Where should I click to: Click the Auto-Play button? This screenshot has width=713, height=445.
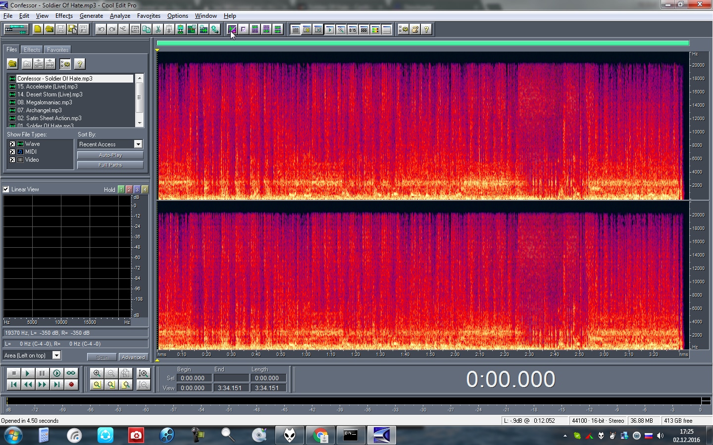click(110, 155)
